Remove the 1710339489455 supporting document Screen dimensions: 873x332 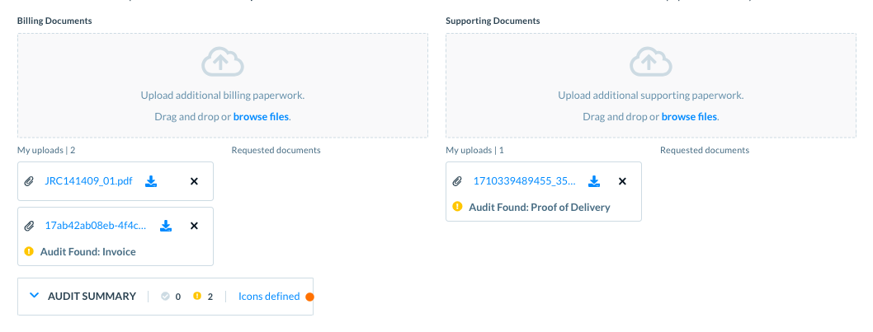(x=622, y=181)
